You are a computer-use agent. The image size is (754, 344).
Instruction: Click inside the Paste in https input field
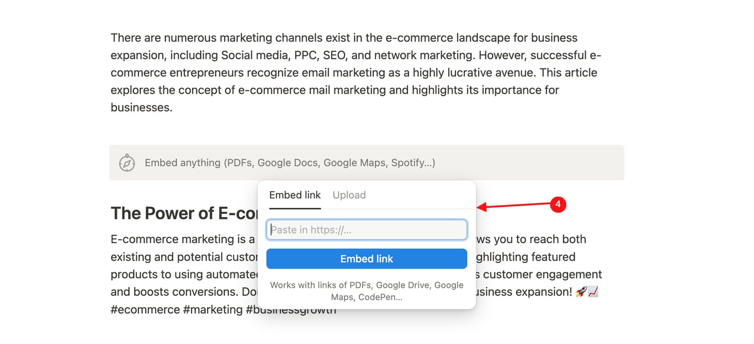pos(366,229)
